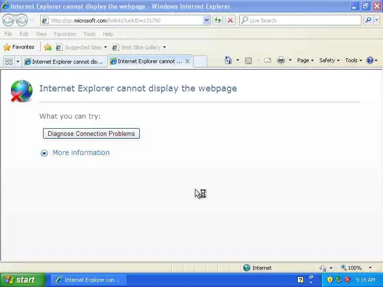Open the Help menu

pyautogui.click(x=108, y=34)
